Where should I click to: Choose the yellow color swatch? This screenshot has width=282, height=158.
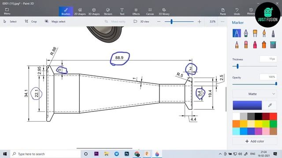[258, 124]
